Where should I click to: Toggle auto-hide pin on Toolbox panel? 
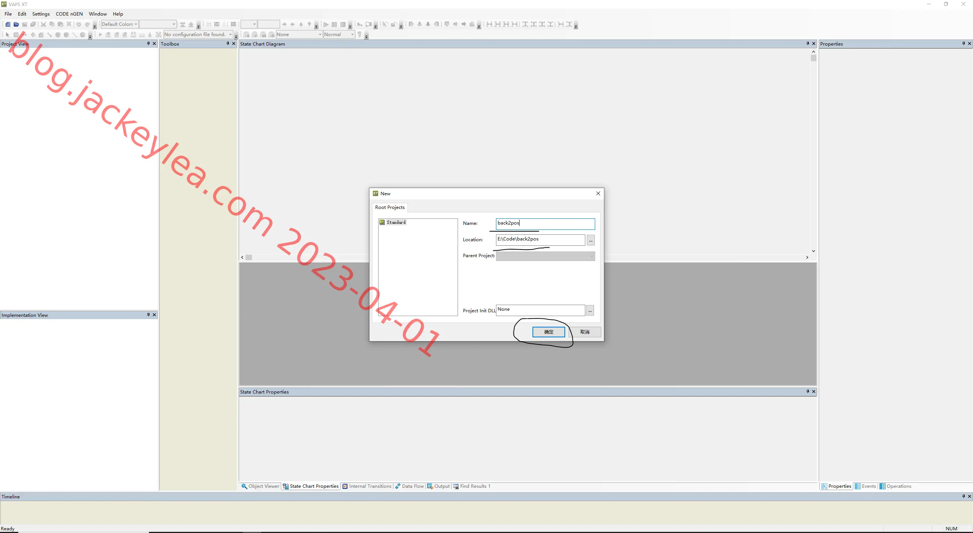[228, 44]
